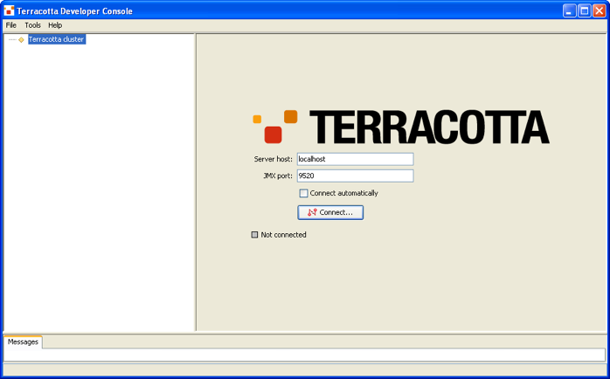Click the Server host input field

[x=355, y=159]
